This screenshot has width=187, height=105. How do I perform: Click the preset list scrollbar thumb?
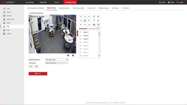tap(99, 35)
